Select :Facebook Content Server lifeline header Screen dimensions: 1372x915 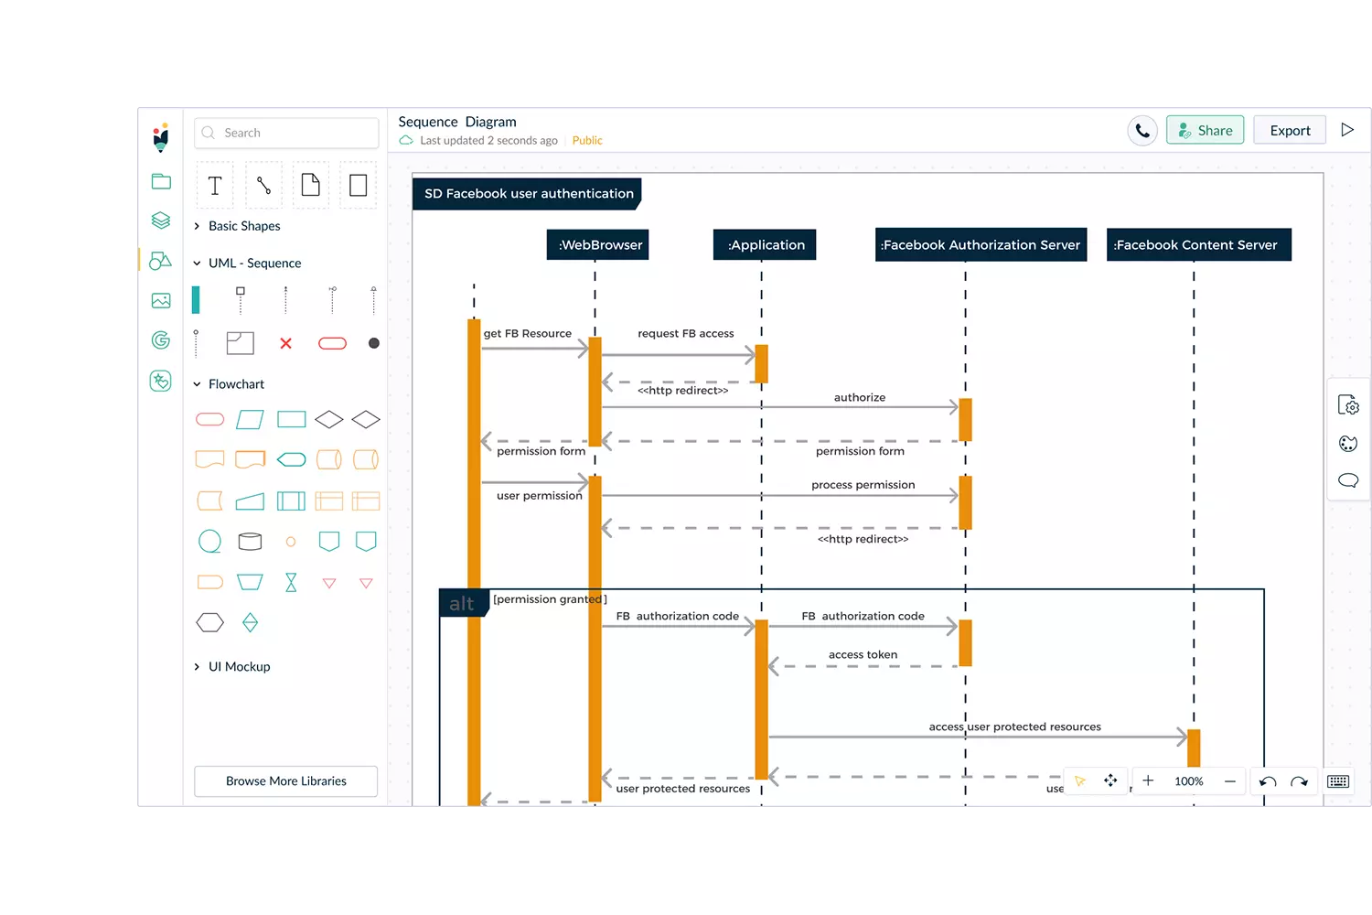(x=1199, y=244)
